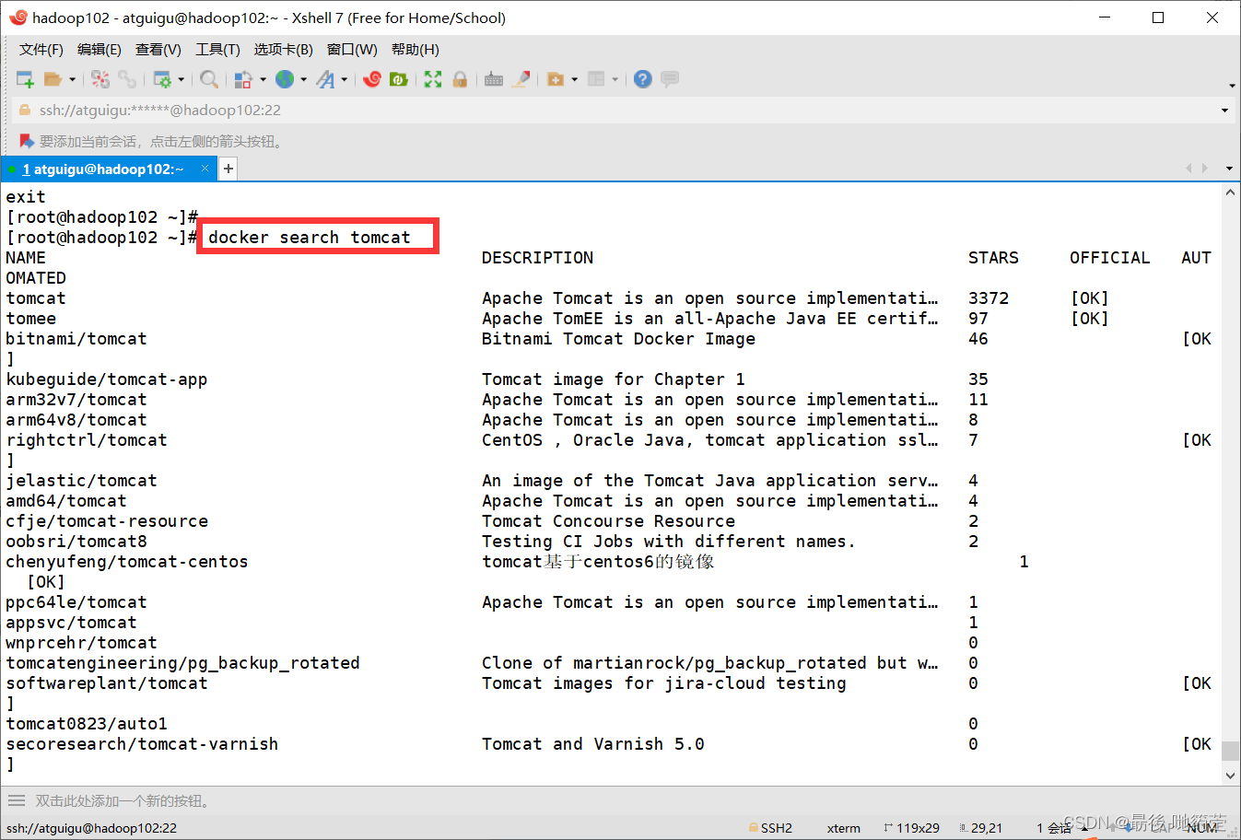Screen dimensions: 1241x840
Task: Click the highlighter pen icon
Action: tap(521, 79)
